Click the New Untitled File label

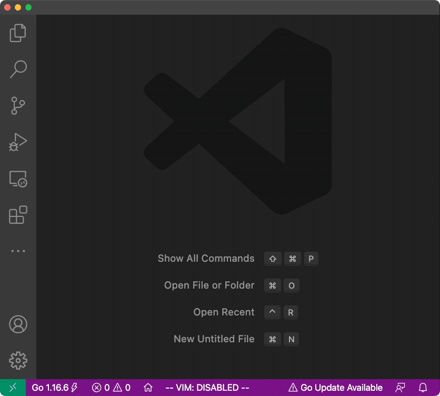[x=214, y=339]
